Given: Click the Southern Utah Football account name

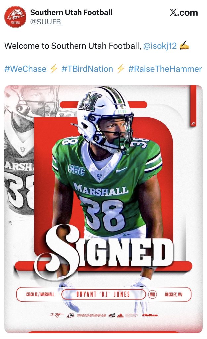Looking at the screenshot, I should click(71, 12).
